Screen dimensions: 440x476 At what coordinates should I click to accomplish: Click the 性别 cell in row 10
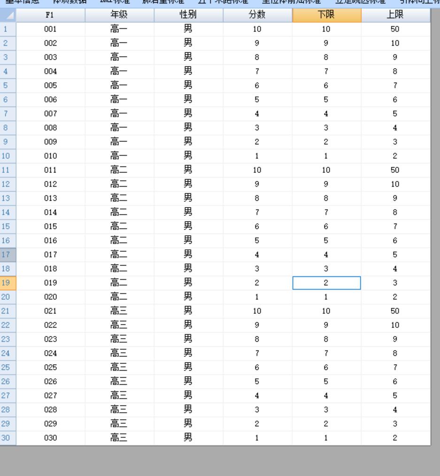click(x=188, y=156)
